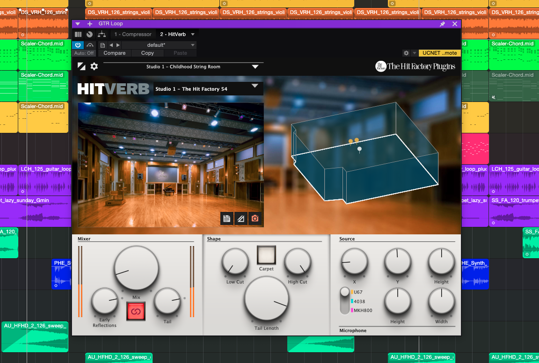Click the camera icon on the studio photo
The height and width of the screenshot is (363, 539).
coord(255,218)
